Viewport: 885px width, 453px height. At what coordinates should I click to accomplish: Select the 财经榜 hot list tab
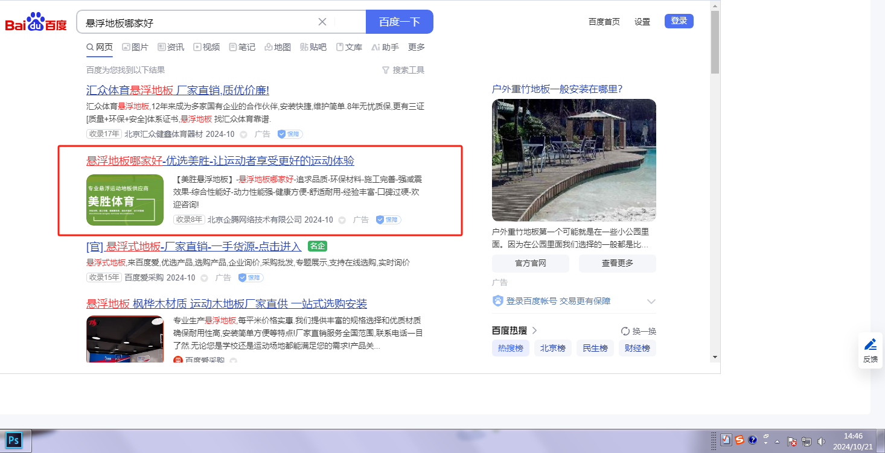pyautogui.click(x=637, y=348)
